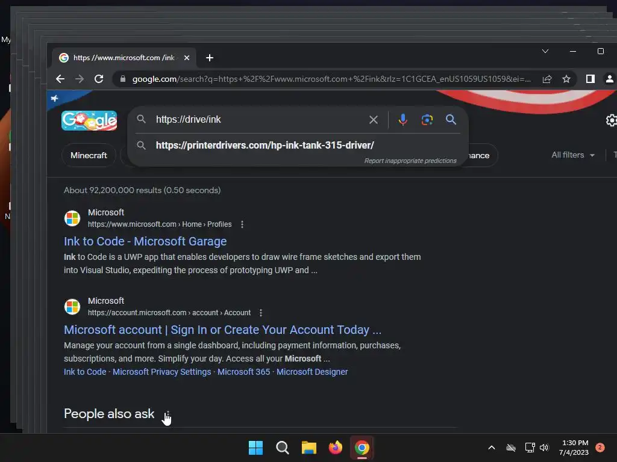Open the Windows Start menu
Screen dimensions: 617x462
(255, 448)
